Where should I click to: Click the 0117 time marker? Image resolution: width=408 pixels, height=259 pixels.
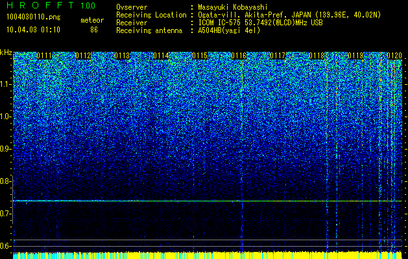pos(278,56)
